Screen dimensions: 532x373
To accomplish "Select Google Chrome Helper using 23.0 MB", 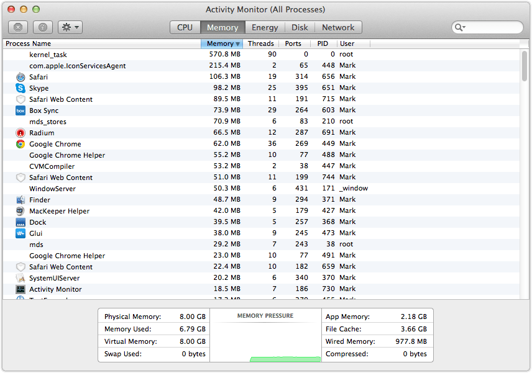I will point(261,256).
